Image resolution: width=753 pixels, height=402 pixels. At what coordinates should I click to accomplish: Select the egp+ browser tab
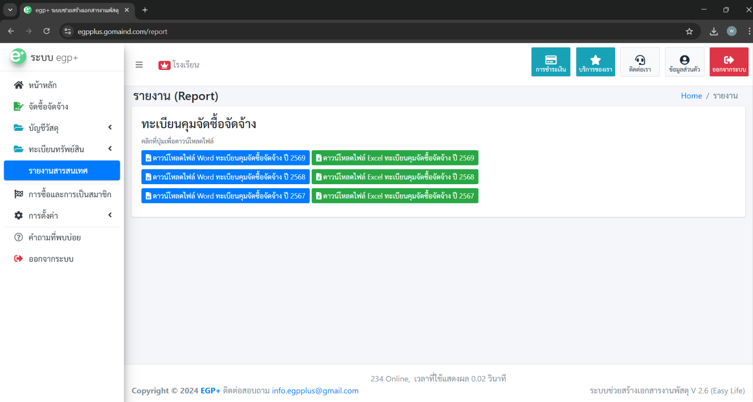click(x=77, y=10)
